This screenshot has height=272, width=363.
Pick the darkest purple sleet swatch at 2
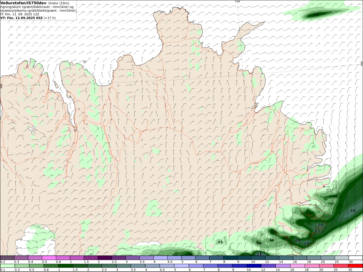pyautogui.click(x=105, y=258)
